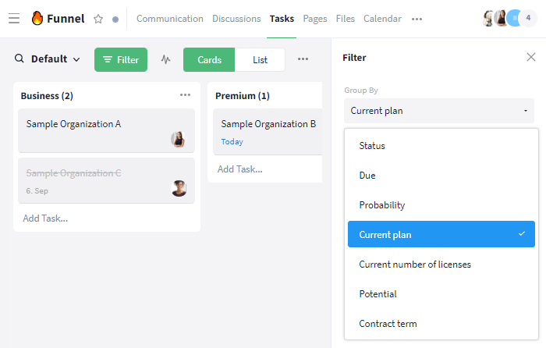Open the activity pulse icon

coord(165,59)
